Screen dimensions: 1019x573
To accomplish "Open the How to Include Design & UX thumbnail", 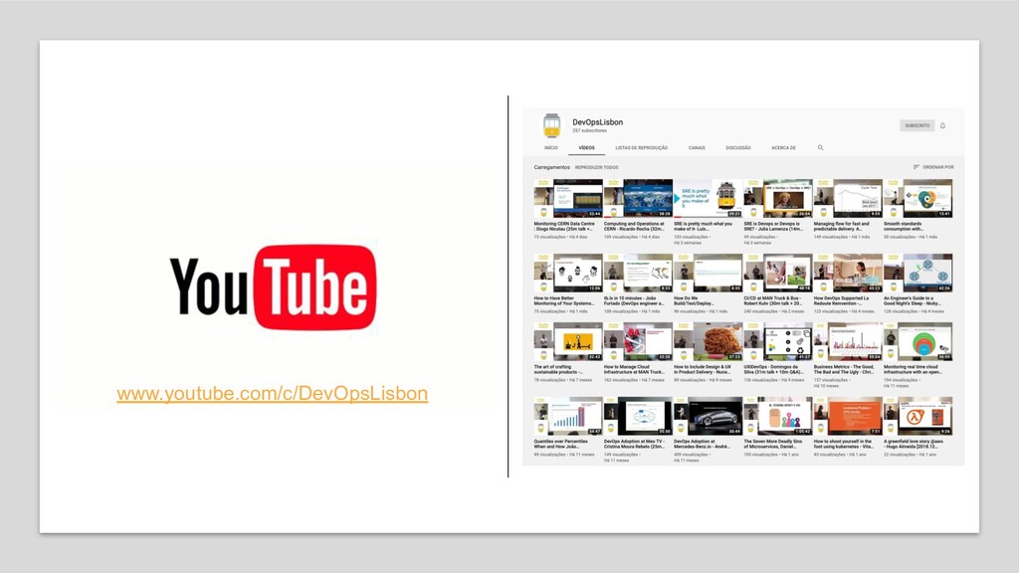I will [708, 342].
